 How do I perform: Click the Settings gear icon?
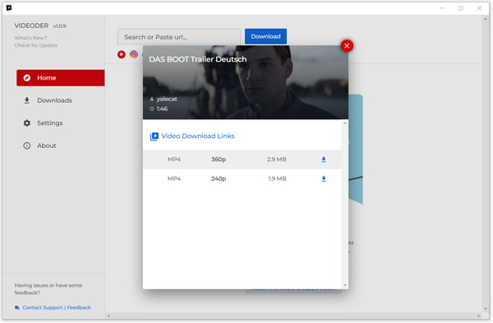(x=27, y=123)
